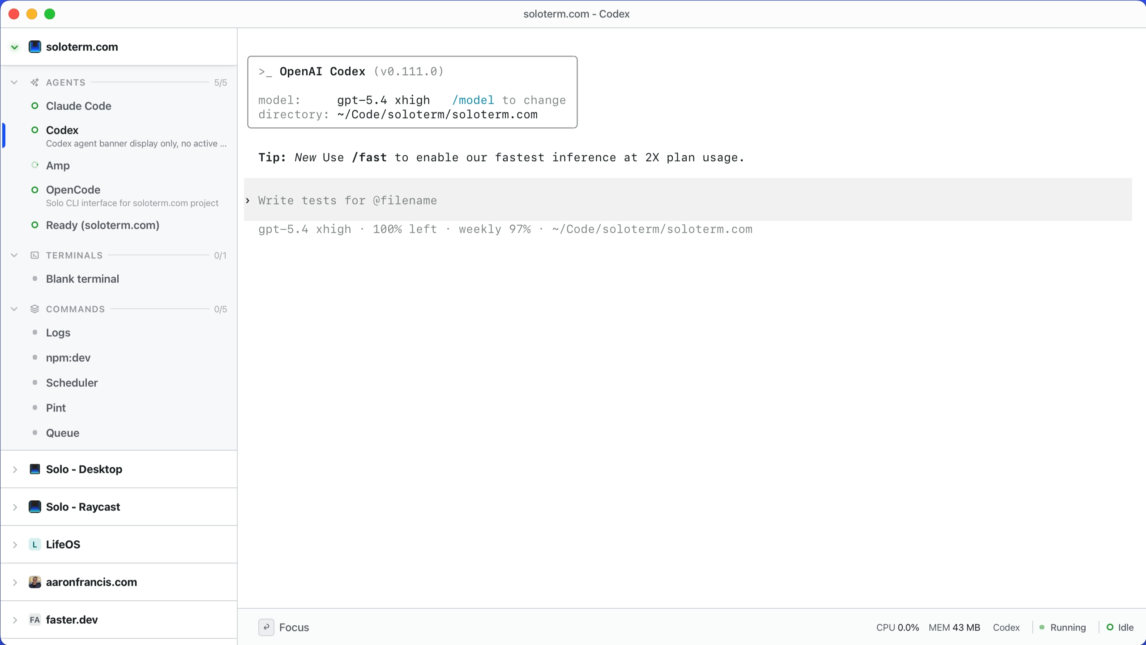The image size is (1146, 645).
Task: Click the Agents 5/5 count
Action: click(x=220, y=82)
